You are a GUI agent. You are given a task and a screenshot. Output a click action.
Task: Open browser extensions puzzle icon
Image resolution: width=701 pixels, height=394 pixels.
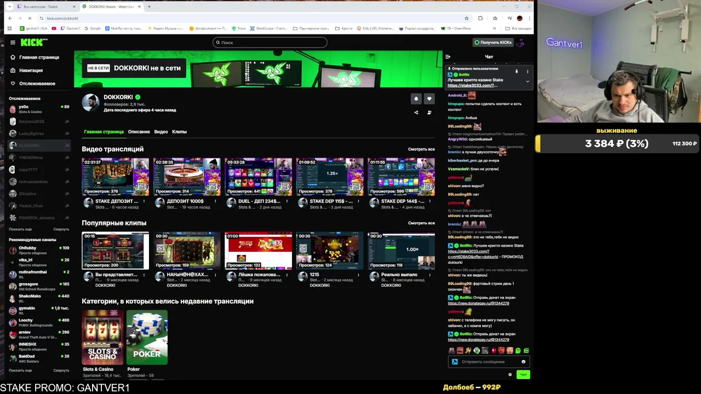[x=480, y=18]
